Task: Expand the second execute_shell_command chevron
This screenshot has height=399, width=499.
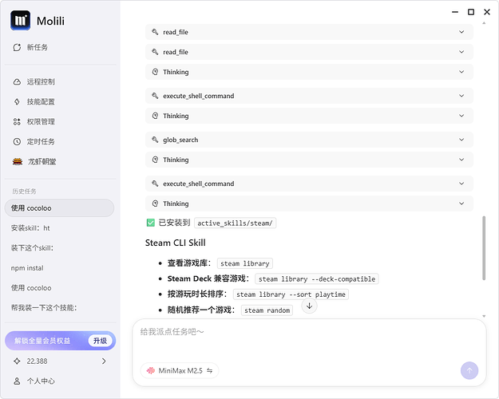Action: coord(461,184)
